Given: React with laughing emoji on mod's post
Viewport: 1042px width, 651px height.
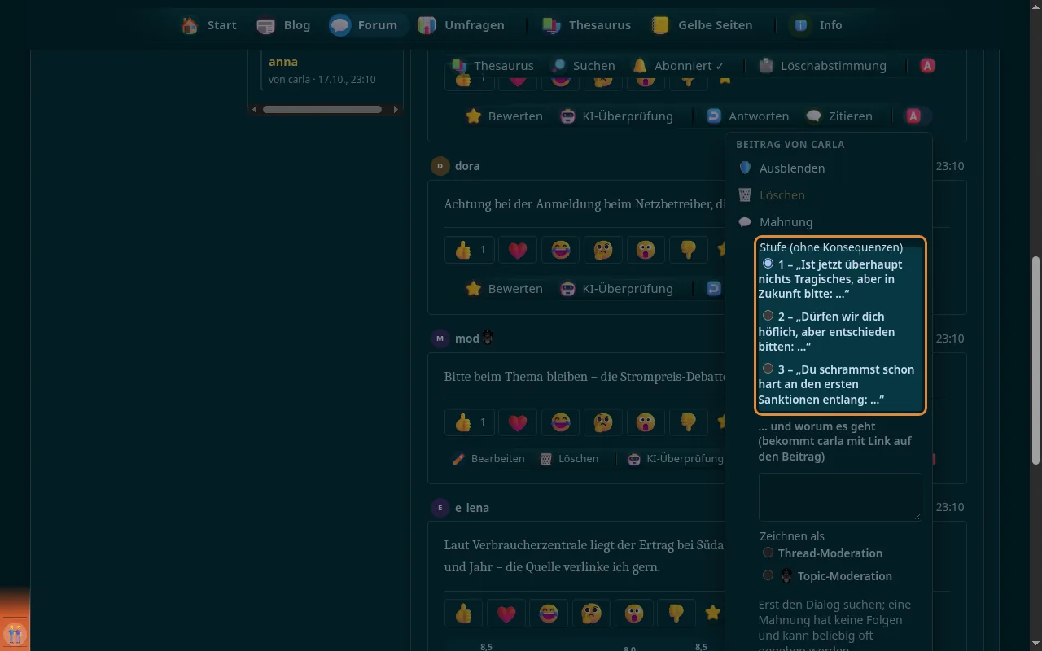Looking at the screenshot, I should 560,422.
